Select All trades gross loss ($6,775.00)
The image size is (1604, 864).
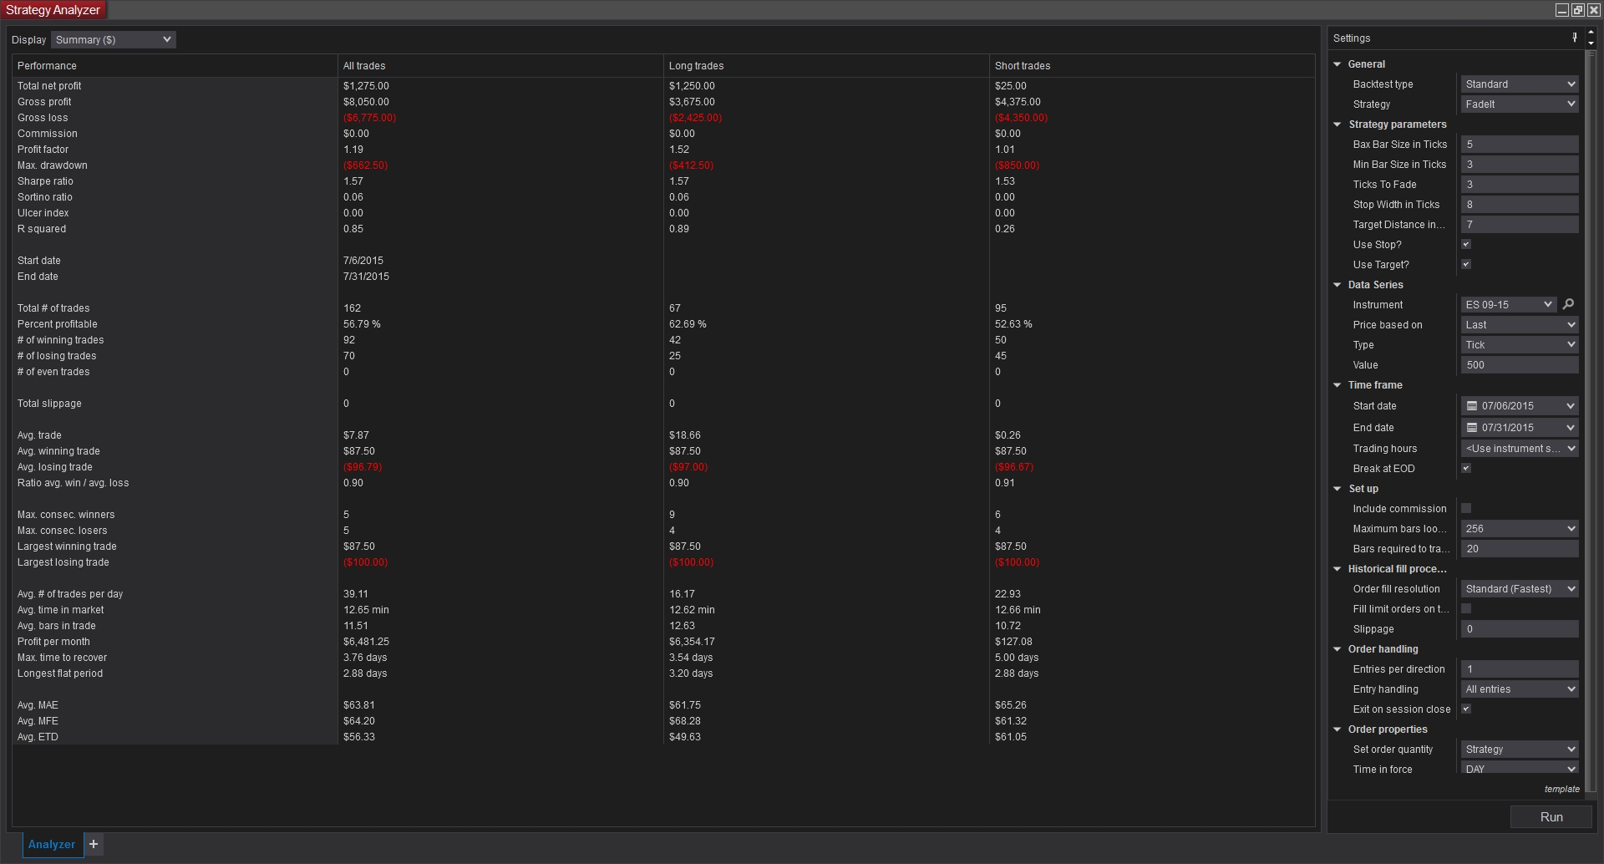click(x=369, y=118)
